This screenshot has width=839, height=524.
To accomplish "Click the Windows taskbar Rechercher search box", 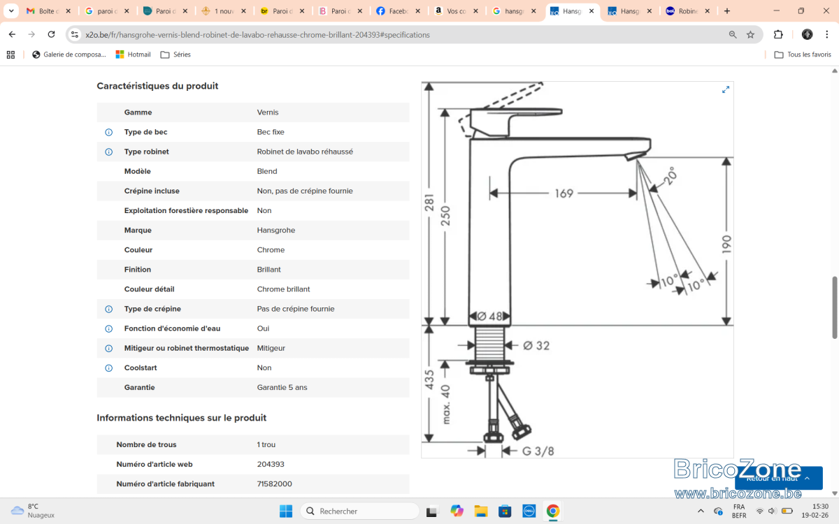I will pyautogui.click(x=360, y=511).
